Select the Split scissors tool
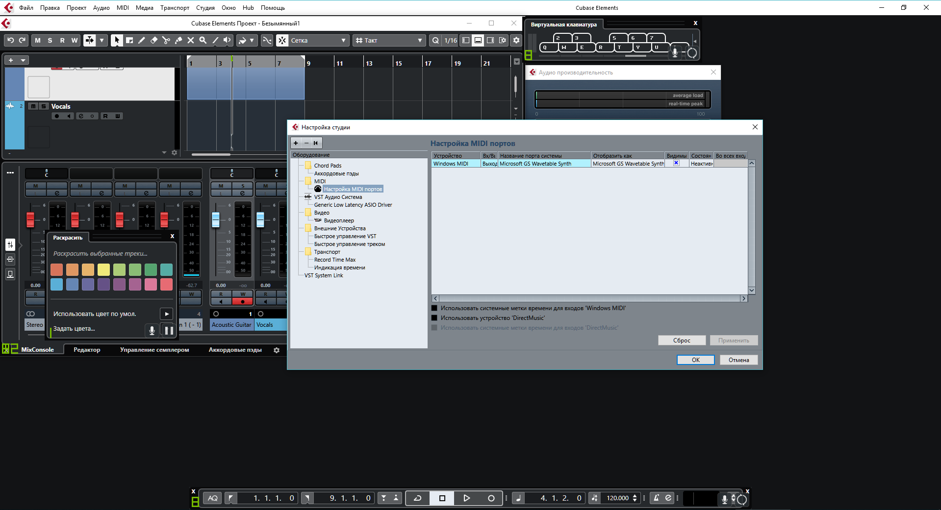Viewport: 941px width, 510px height. pos(166,40)
